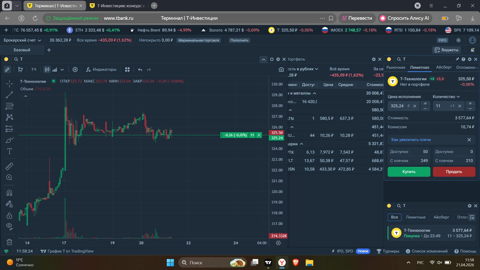
Task: Select the text annotation tool
Action: 9,151
